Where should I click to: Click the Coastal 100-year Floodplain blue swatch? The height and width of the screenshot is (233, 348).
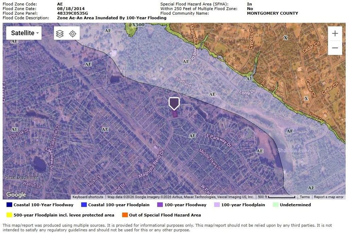point(84,205)
